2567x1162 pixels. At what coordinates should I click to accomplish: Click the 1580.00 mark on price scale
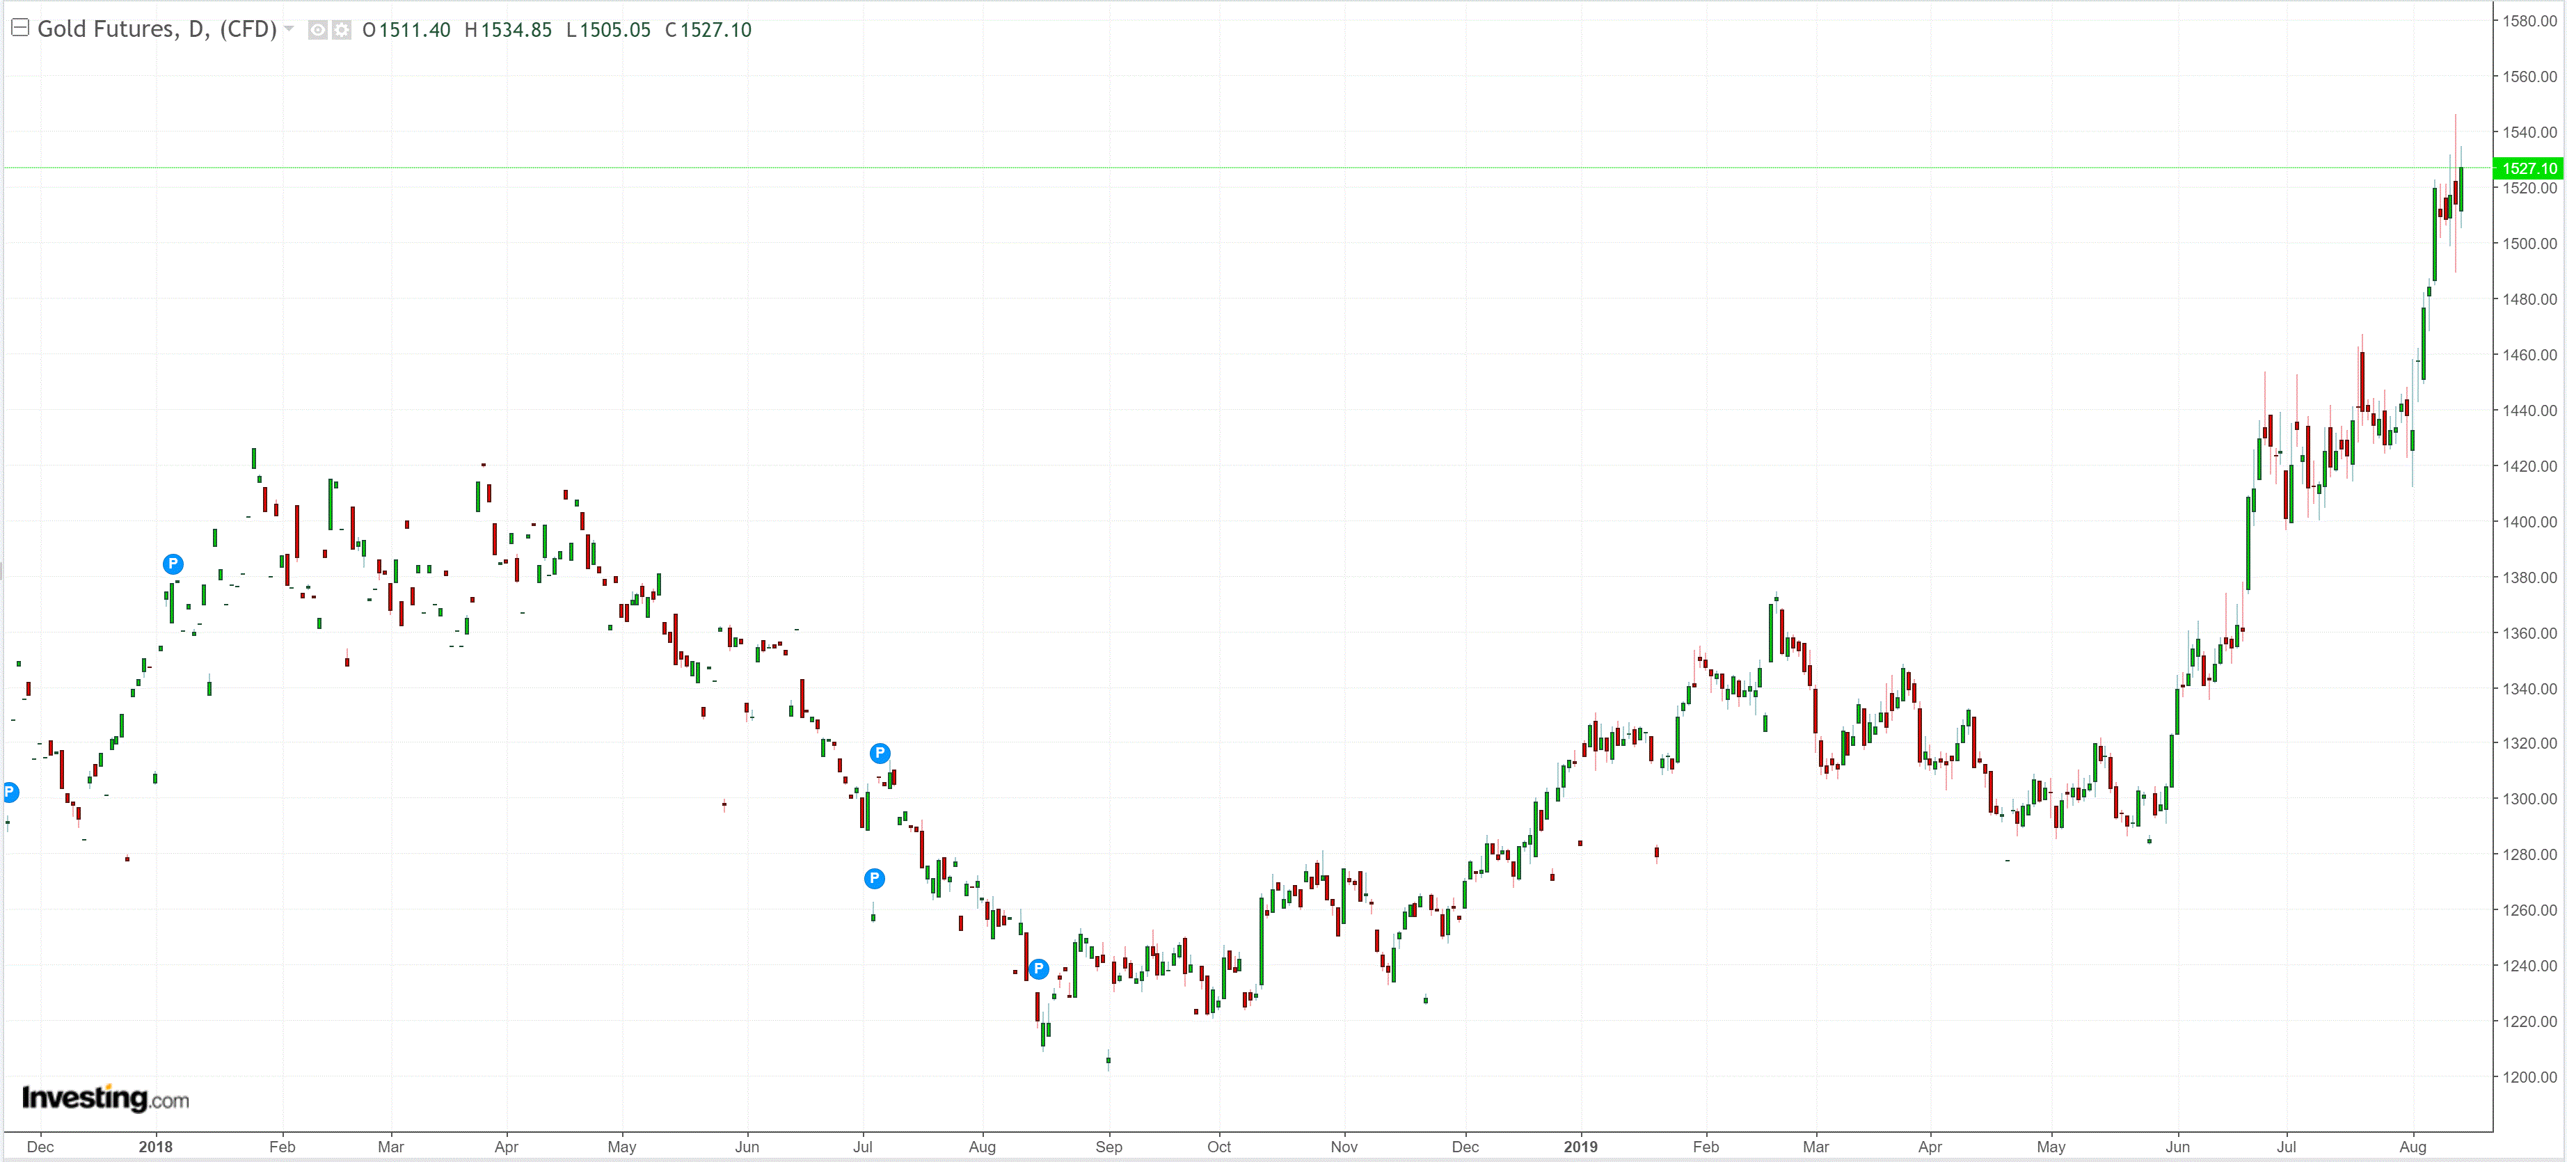click(x=2529, y=21)
